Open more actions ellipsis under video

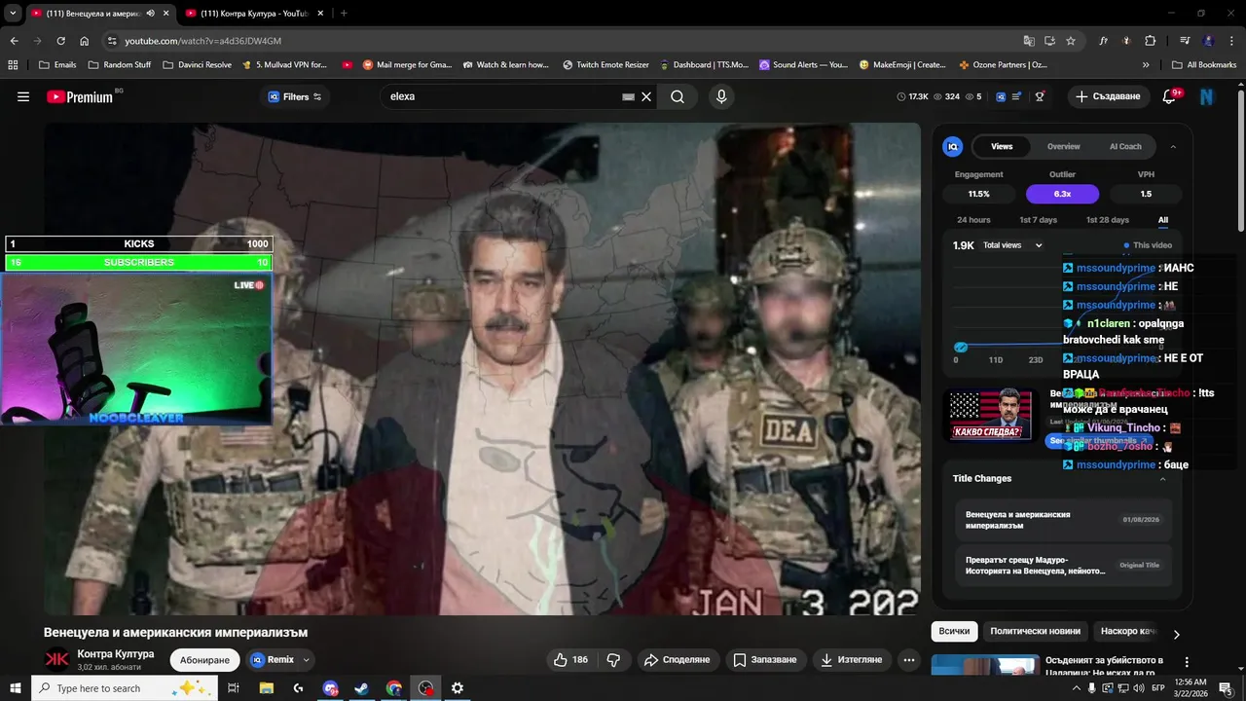click(x=908, y=659)
